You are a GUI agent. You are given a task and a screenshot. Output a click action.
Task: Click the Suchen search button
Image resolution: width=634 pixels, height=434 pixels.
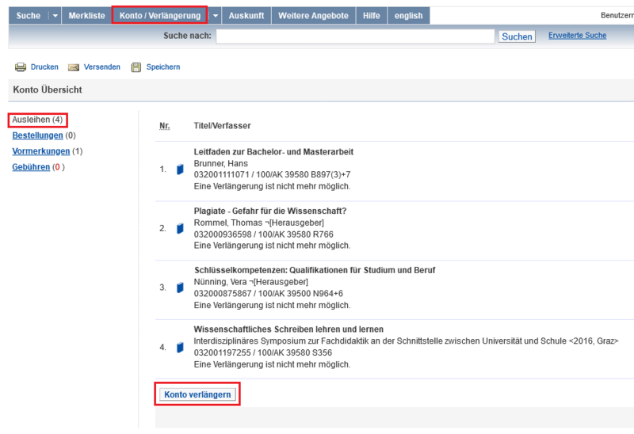point(517,36)
